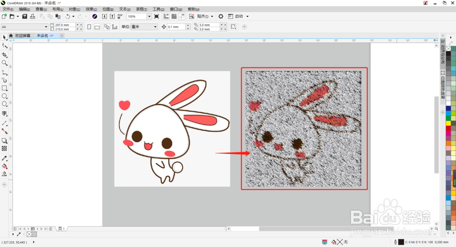This screenshot has width=456, height=247.
Task: Select the Transparency checkerboard tool
Action: point(5,148)
